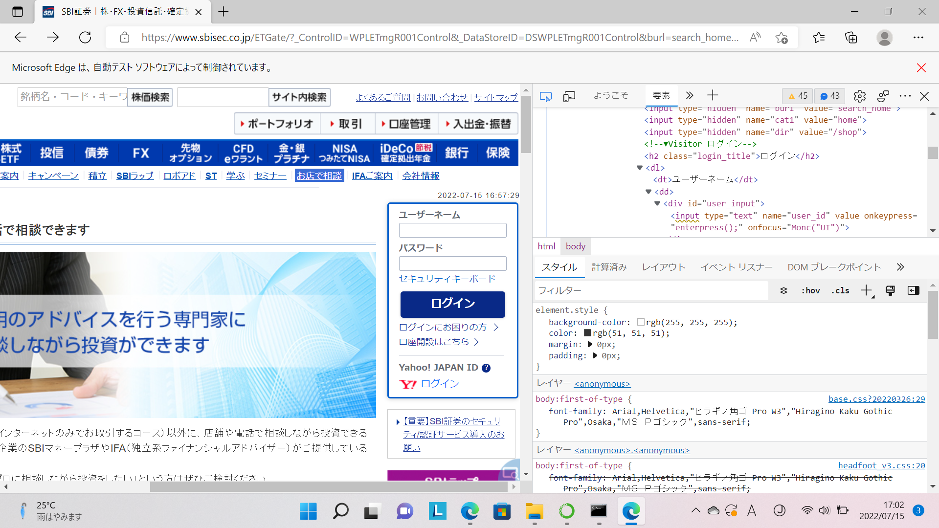Add a new style rule plus icon
939x528 pixels.
point(866,290)
